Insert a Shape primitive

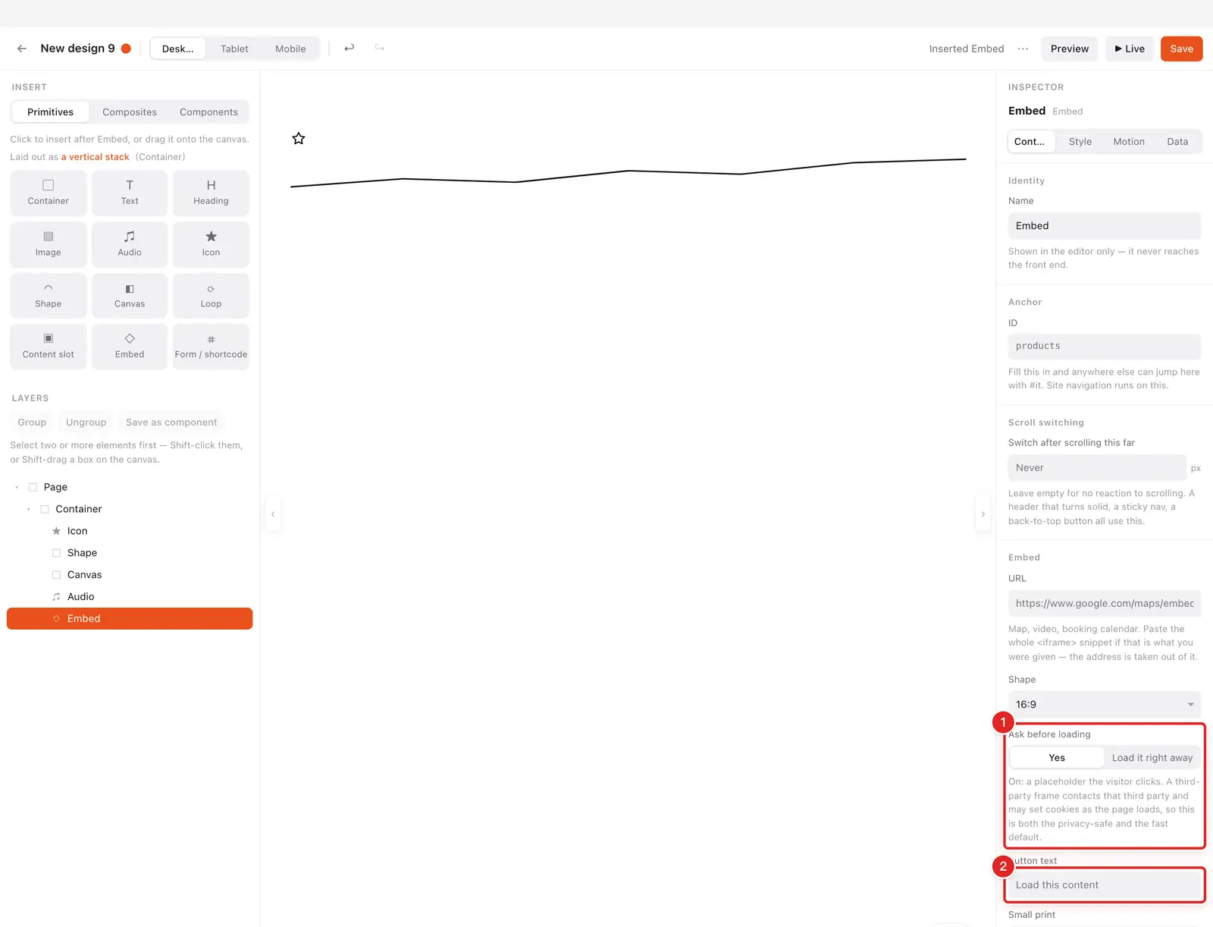tap(49, 296)
